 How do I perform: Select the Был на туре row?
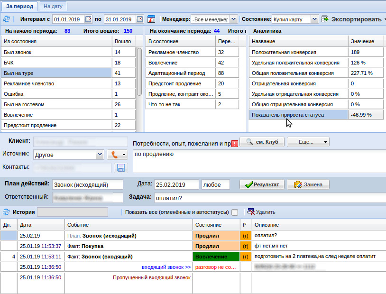tap(68, 73)
